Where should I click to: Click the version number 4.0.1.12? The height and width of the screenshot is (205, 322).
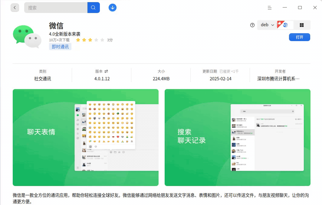pos(102,79)
